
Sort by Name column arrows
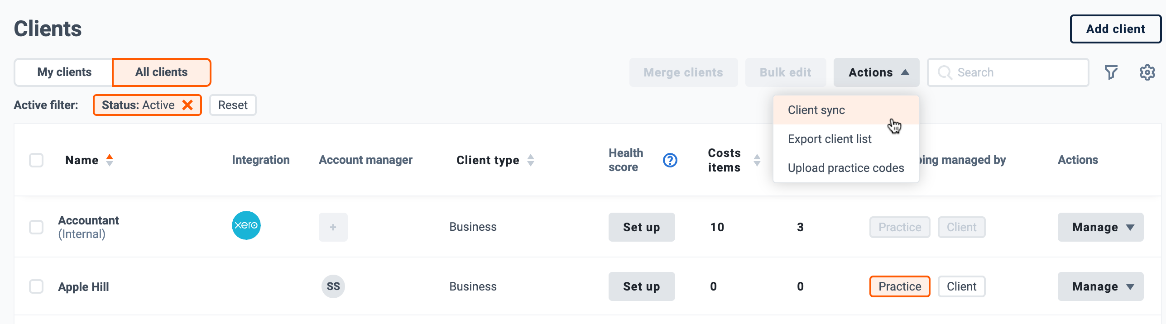pyautogui.click(x=110, y=160)
